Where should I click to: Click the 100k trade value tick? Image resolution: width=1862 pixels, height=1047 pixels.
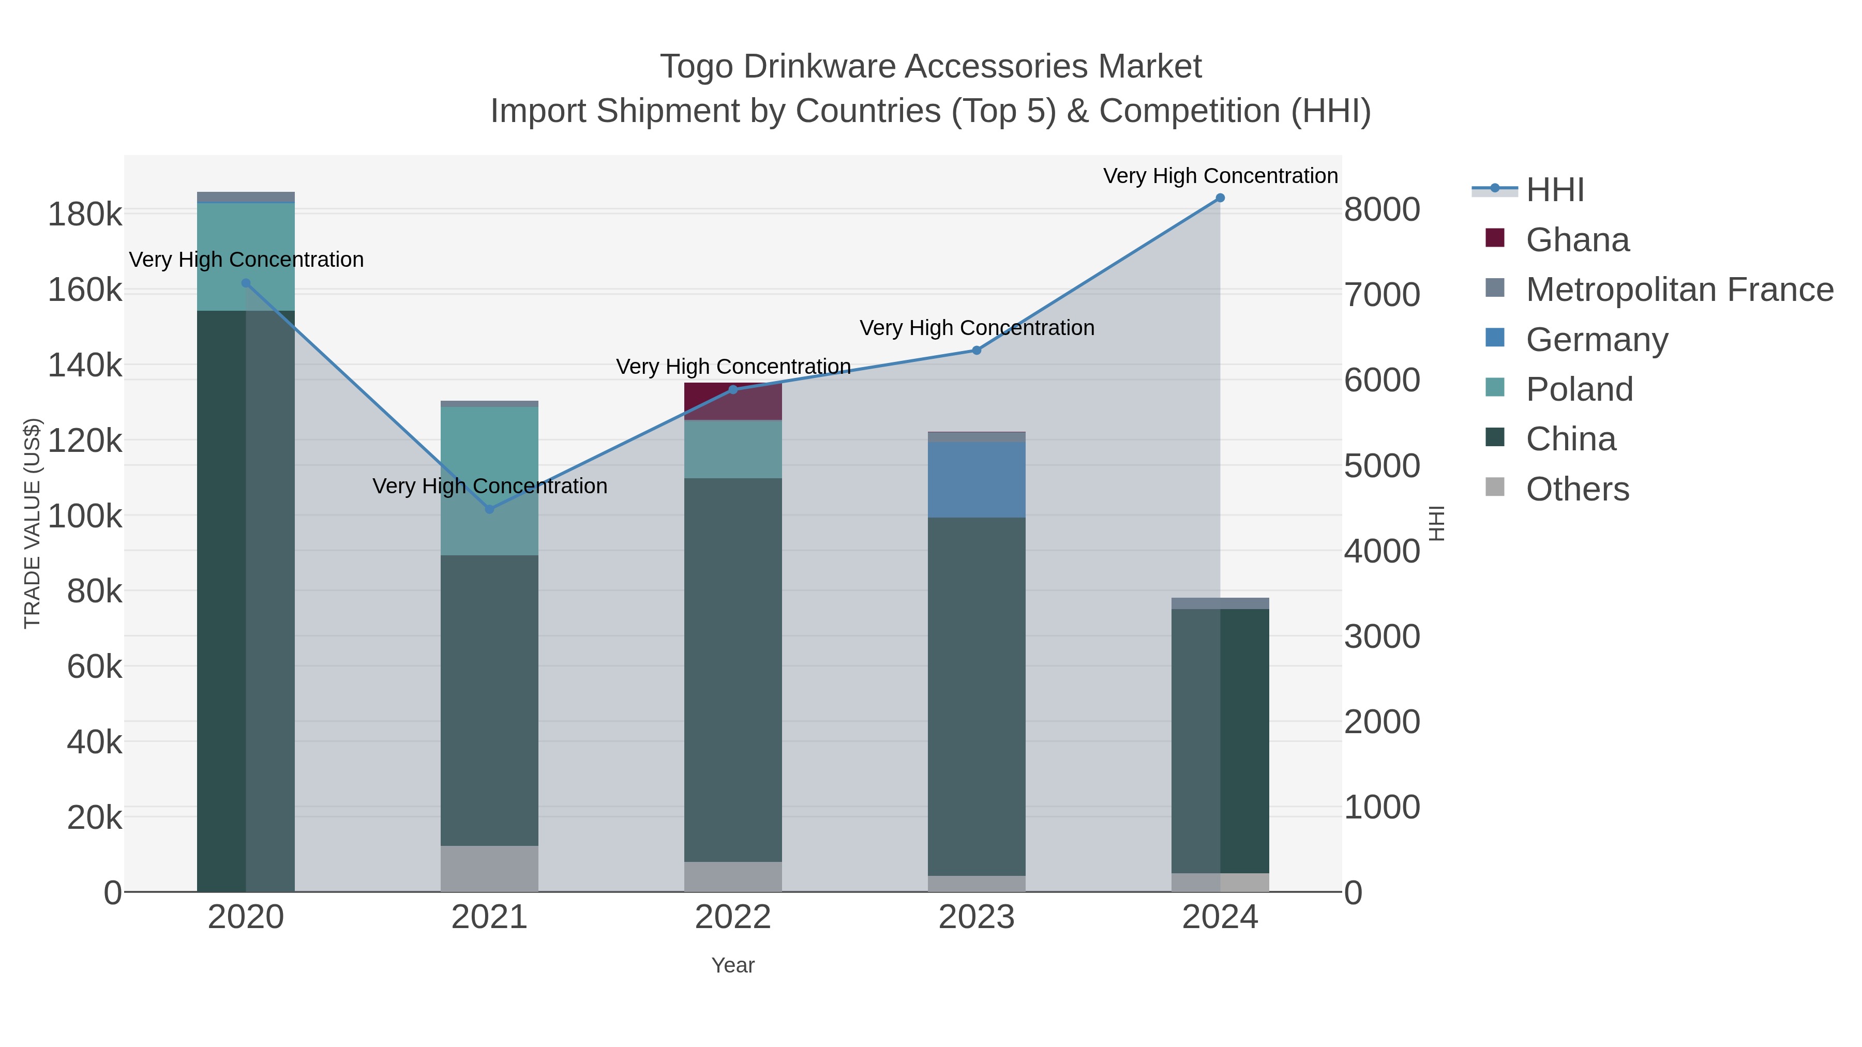click(85, 517)
